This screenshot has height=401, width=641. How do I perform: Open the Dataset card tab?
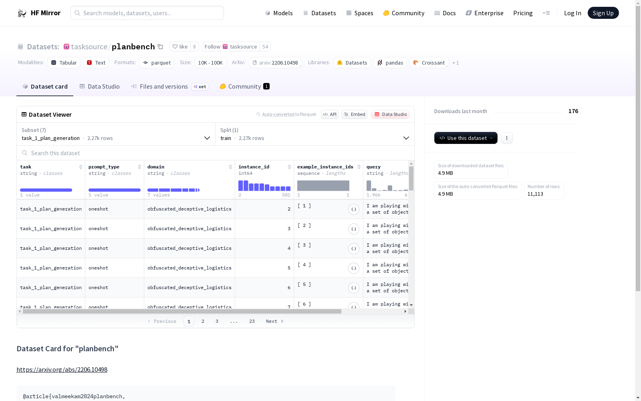tap(45, 87)
